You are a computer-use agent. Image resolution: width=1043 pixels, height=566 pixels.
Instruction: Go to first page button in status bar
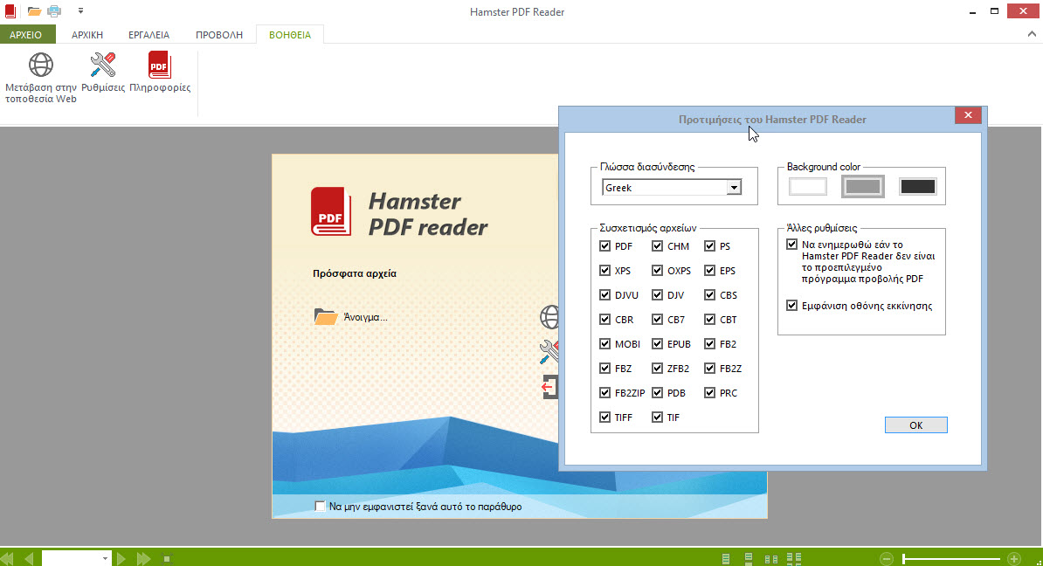tap(7, 559)
